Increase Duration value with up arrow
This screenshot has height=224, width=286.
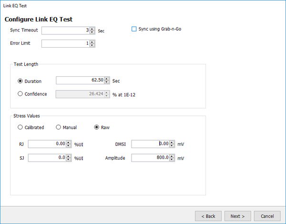107,79
